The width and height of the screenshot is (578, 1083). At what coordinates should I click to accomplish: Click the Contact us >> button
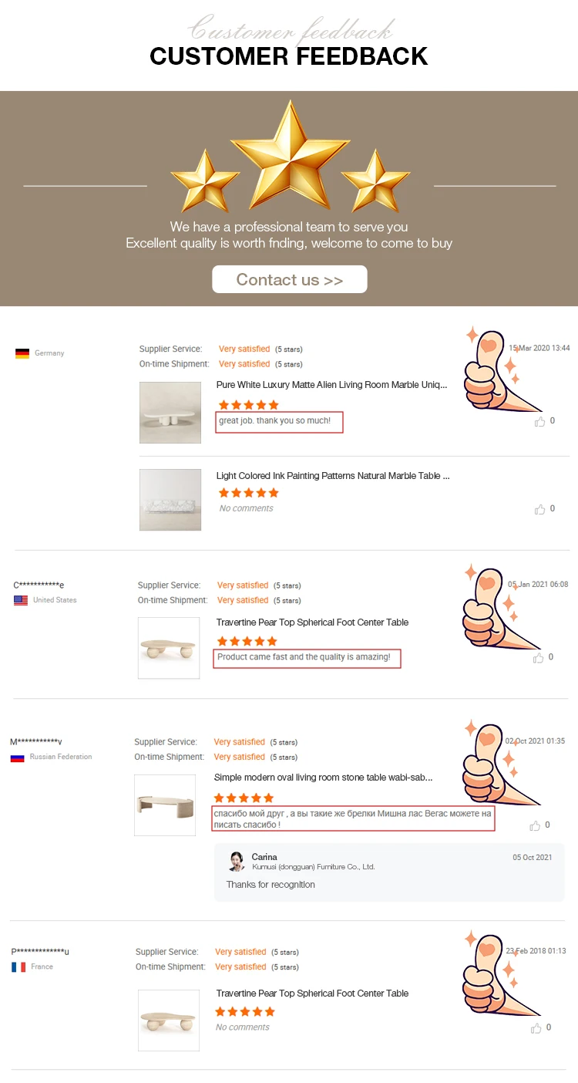pyautogui.click(x=290, y=279)
